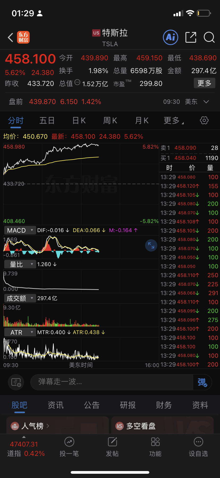The height and width of the screenshot is (478, 220).
Task: Expand chart to fullscreen icon
Action: [x=151, y=245]
